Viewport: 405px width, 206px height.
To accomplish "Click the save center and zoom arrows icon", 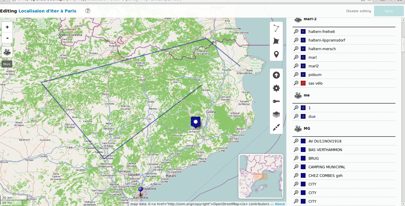I will click(x=276, y=128).
